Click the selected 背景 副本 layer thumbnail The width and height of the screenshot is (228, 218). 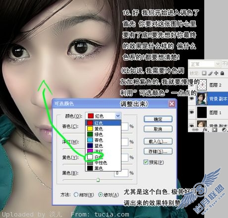point(202,98)
